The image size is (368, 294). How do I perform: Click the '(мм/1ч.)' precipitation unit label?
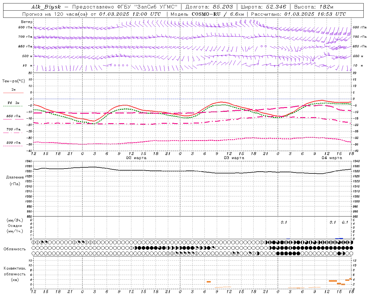tap(15, 231)
